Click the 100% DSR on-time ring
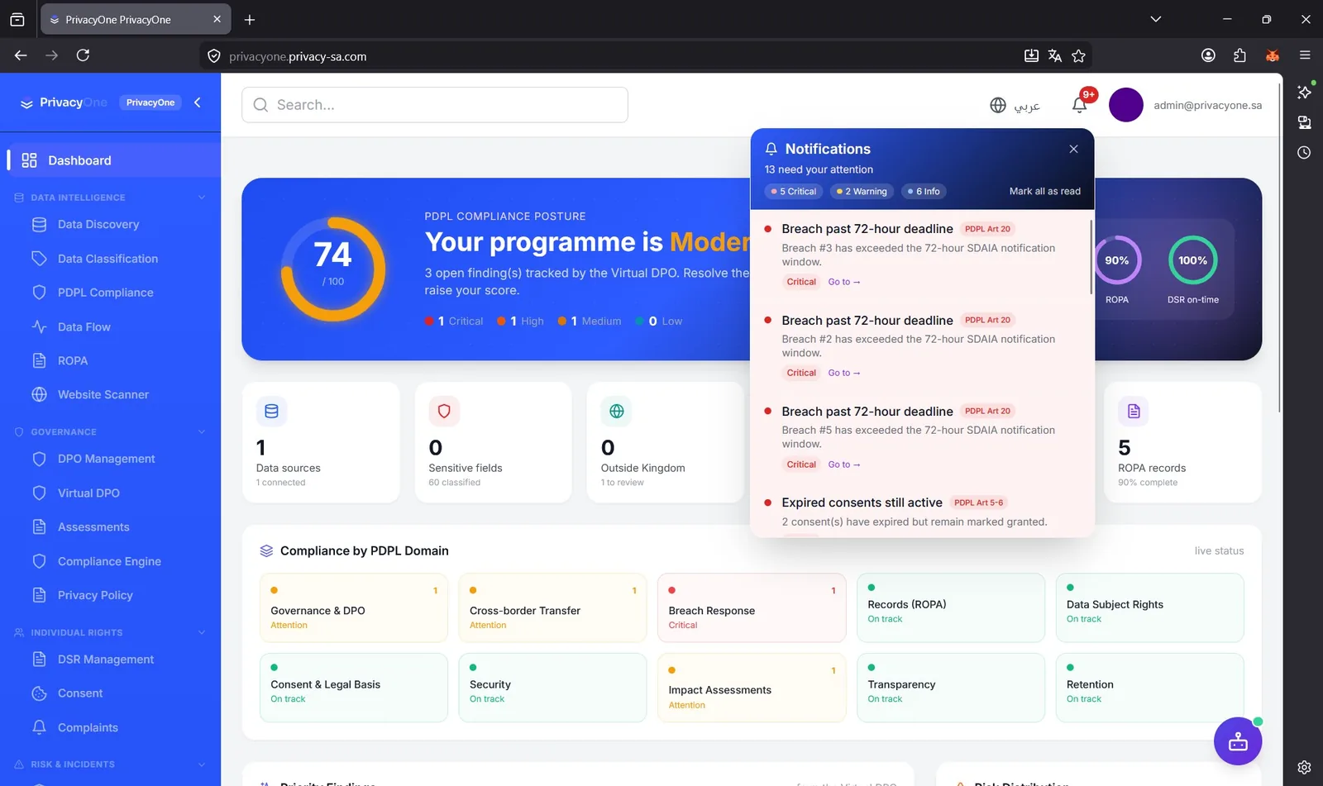Screen dimensions: 1323x786 point(1193,260)
